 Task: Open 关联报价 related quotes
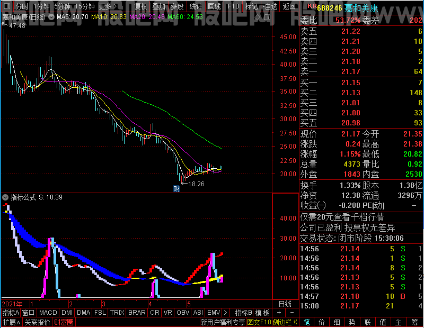pos(37,322)
